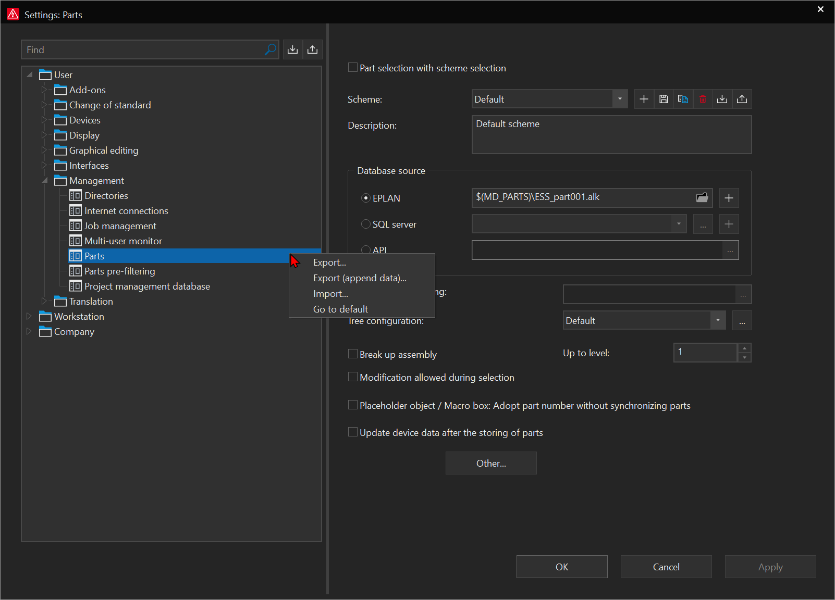Open Tree configuration Default dropdown

point(718,320)
